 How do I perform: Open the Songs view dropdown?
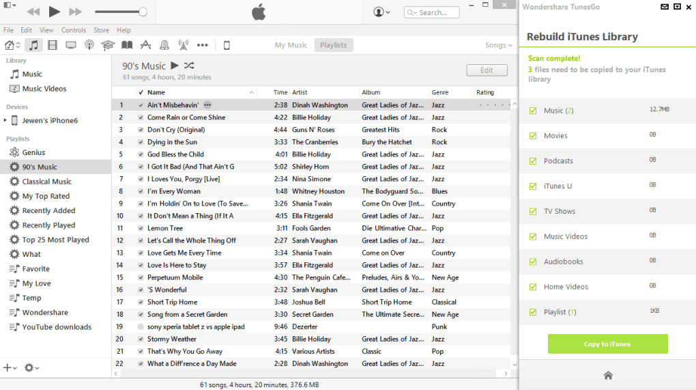(498, 45)
